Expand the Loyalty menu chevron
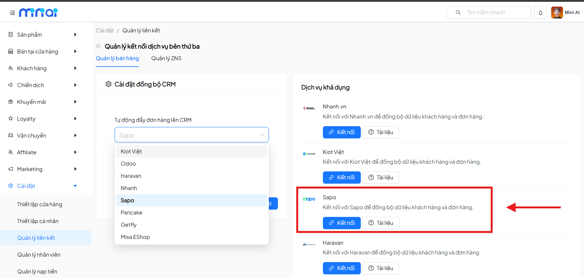This screenshot has width=584, height=278. point(76,119)
